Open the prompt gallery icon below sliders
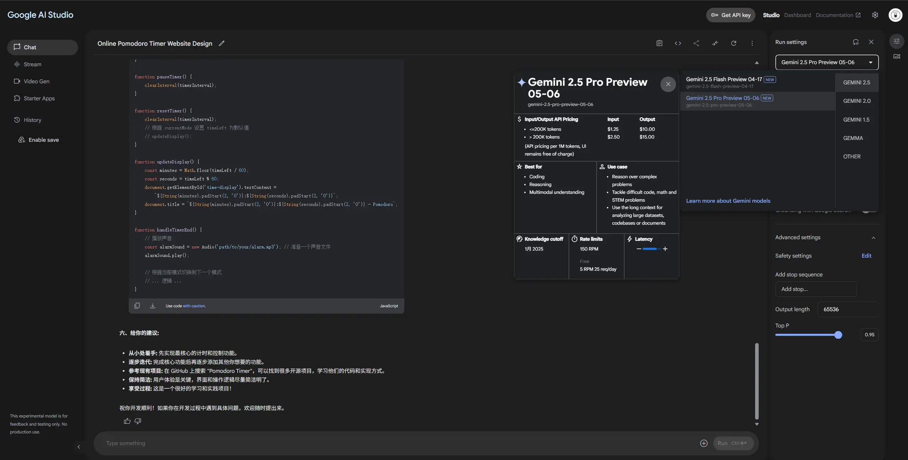This screenshot has width=908, height=460. (x=897, y=56)
